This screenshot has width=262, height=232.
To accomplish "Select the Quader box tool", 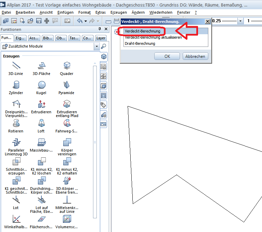I will pos(67,66).
